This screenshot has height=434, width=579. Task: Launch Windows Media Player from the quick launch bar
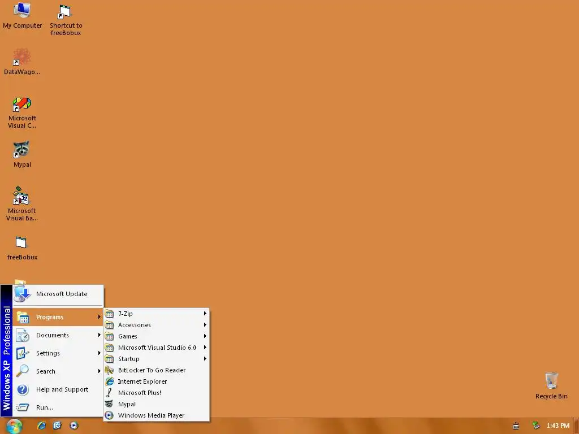74,426
